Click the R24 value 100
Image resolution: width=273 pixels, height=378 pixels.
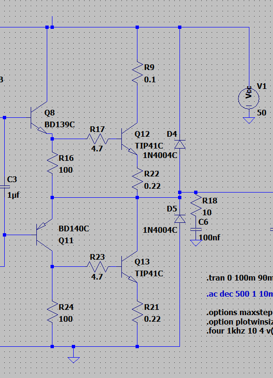coord(66,319)
